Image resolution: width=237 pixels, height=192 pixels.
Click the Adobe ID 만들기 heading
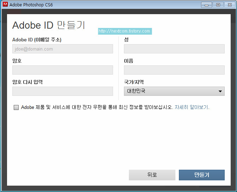coord(49,25)
